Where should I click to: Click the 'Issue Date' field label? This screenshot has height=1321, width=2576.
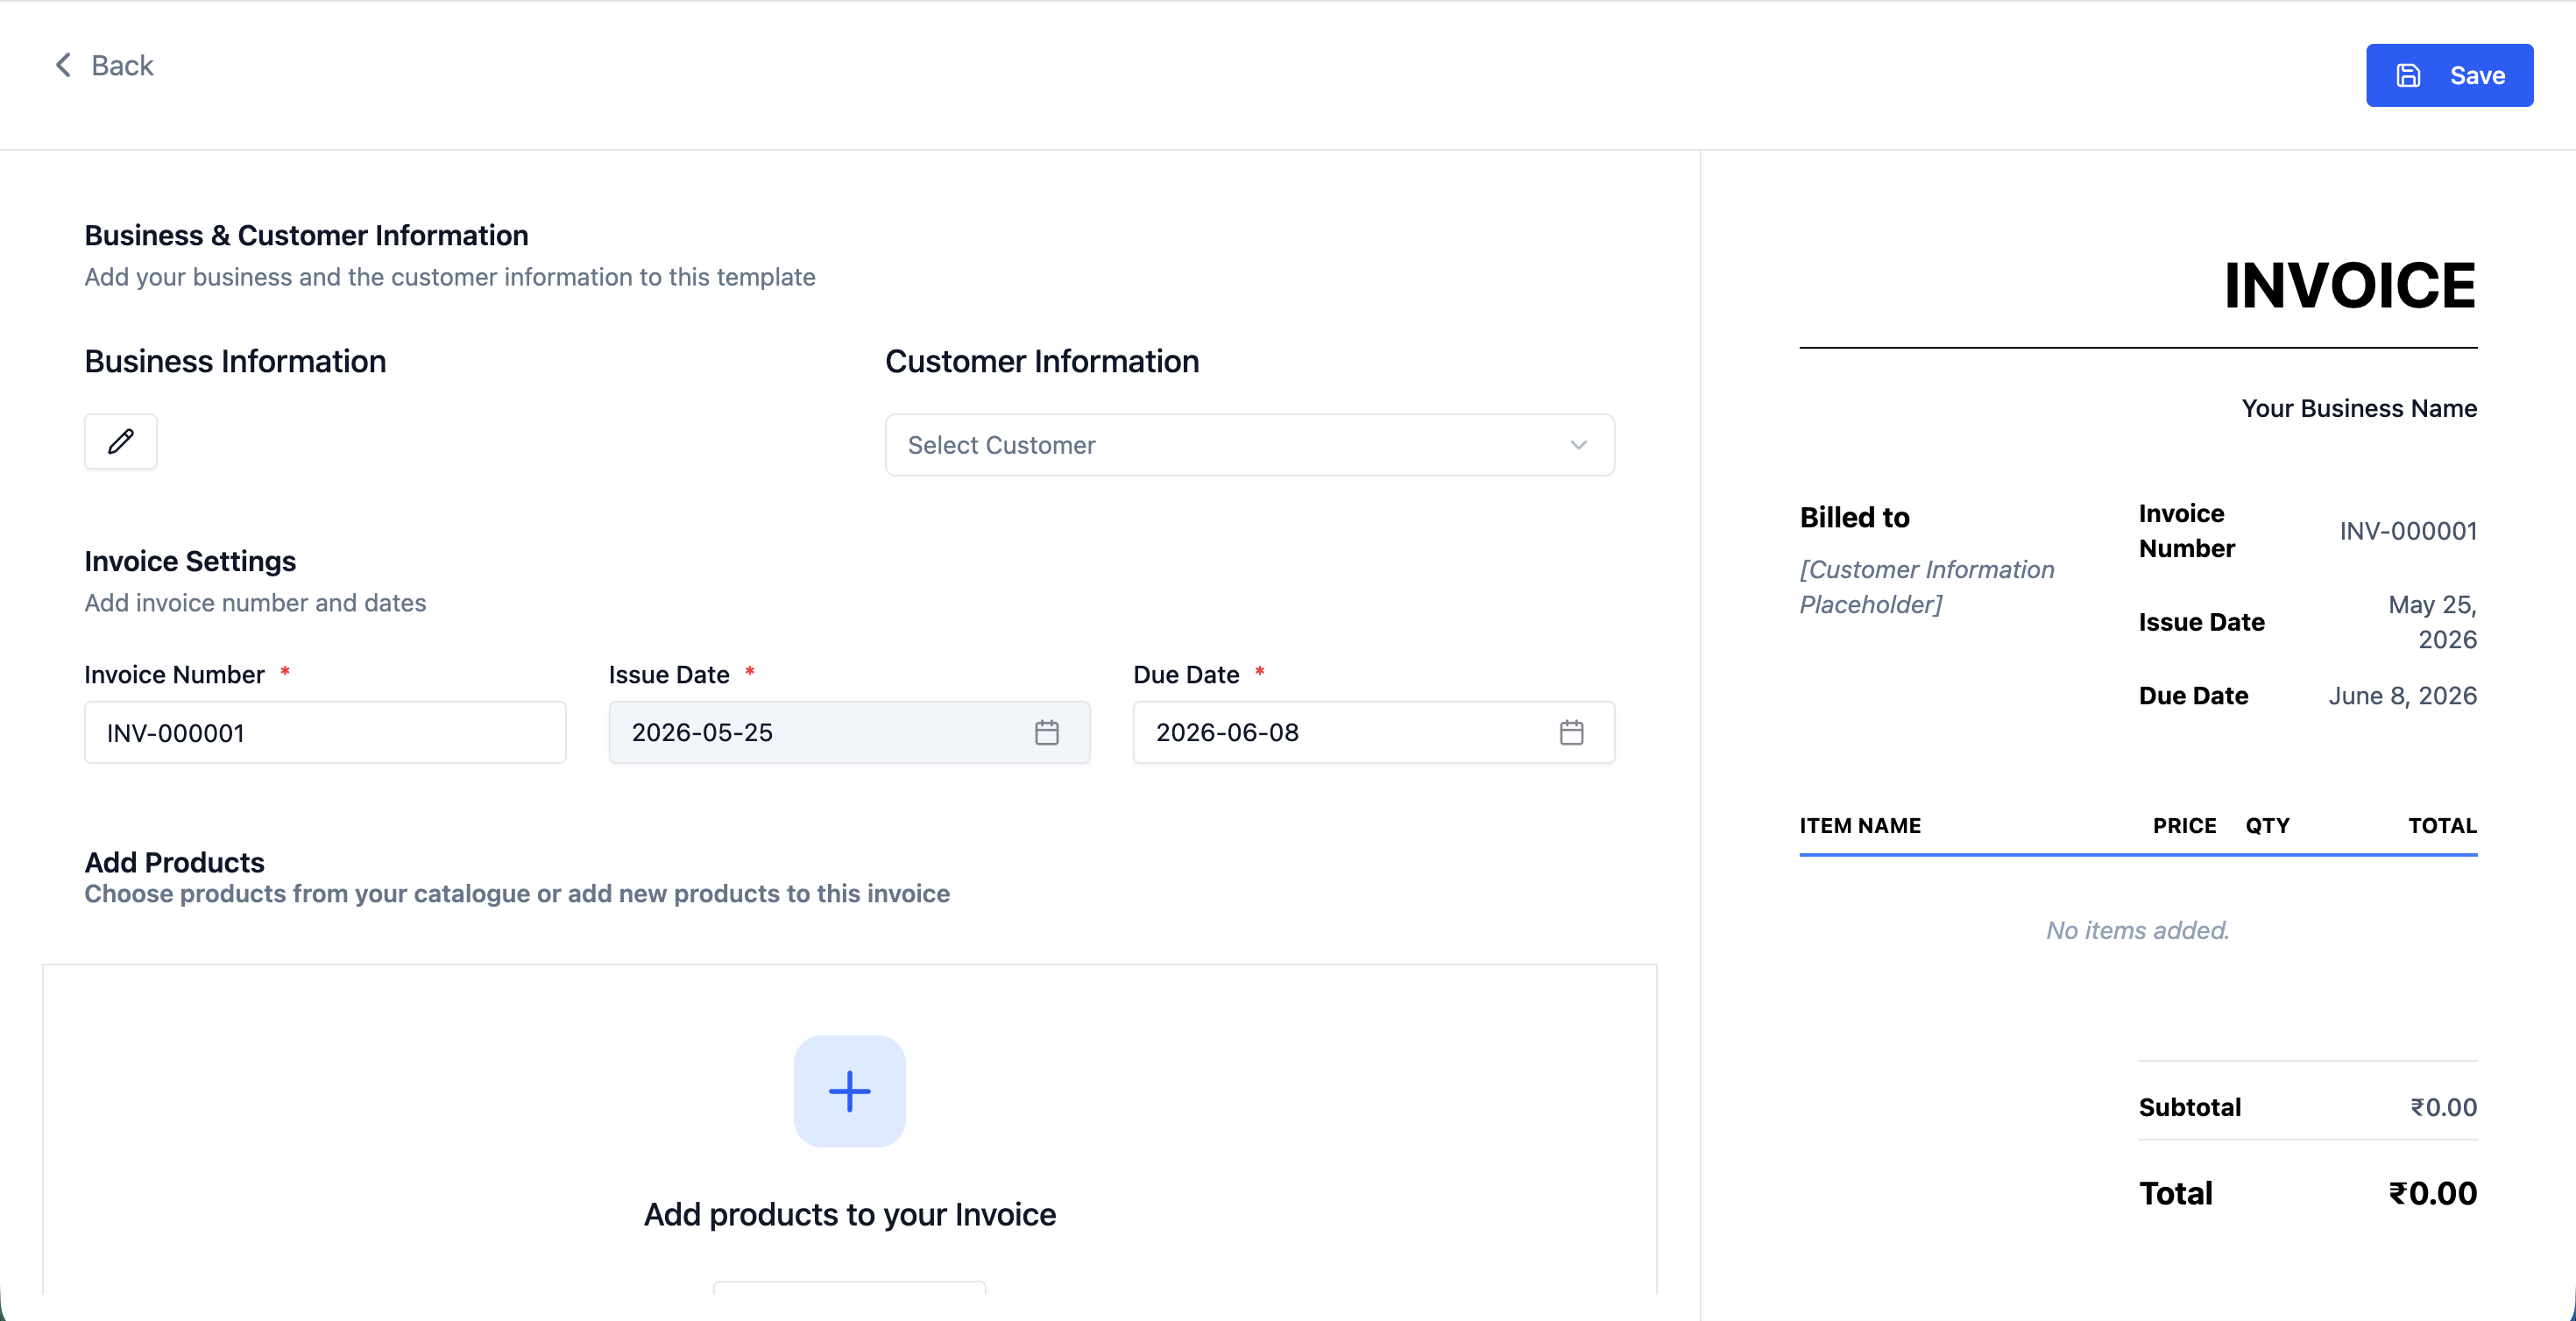[669, 675]
